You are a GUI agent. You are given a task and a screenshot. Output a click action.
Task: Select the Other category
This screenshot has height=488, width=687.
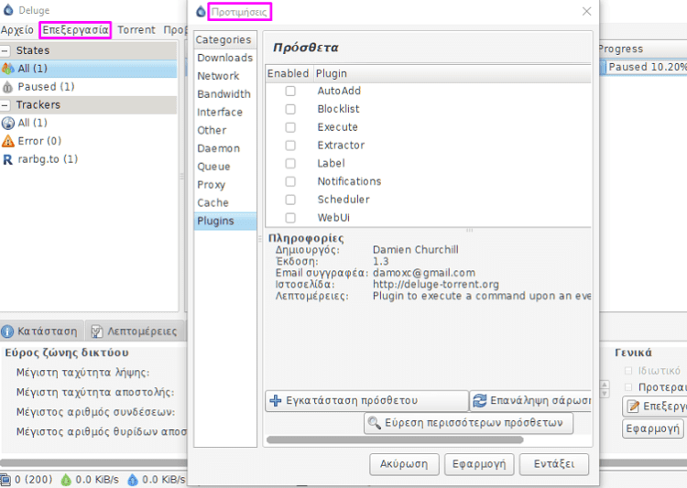pyautogui.click(x=224, y=131)
